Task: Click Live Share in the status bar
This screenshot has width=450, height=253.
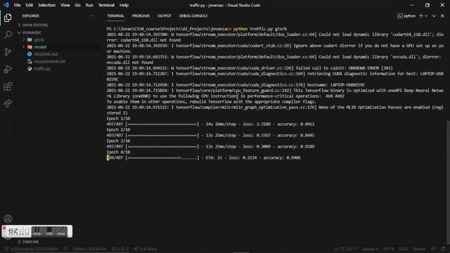Action: pyautogui.click(x=146, y=249)
